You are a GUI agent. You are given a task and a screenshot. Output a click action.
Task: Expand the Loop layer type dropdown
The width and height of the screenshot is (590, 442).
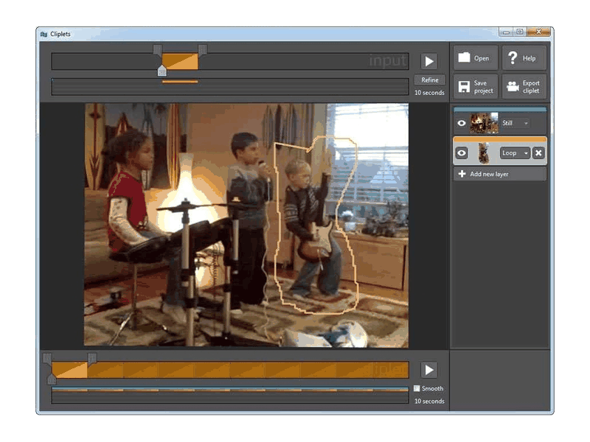click(515, 153)
